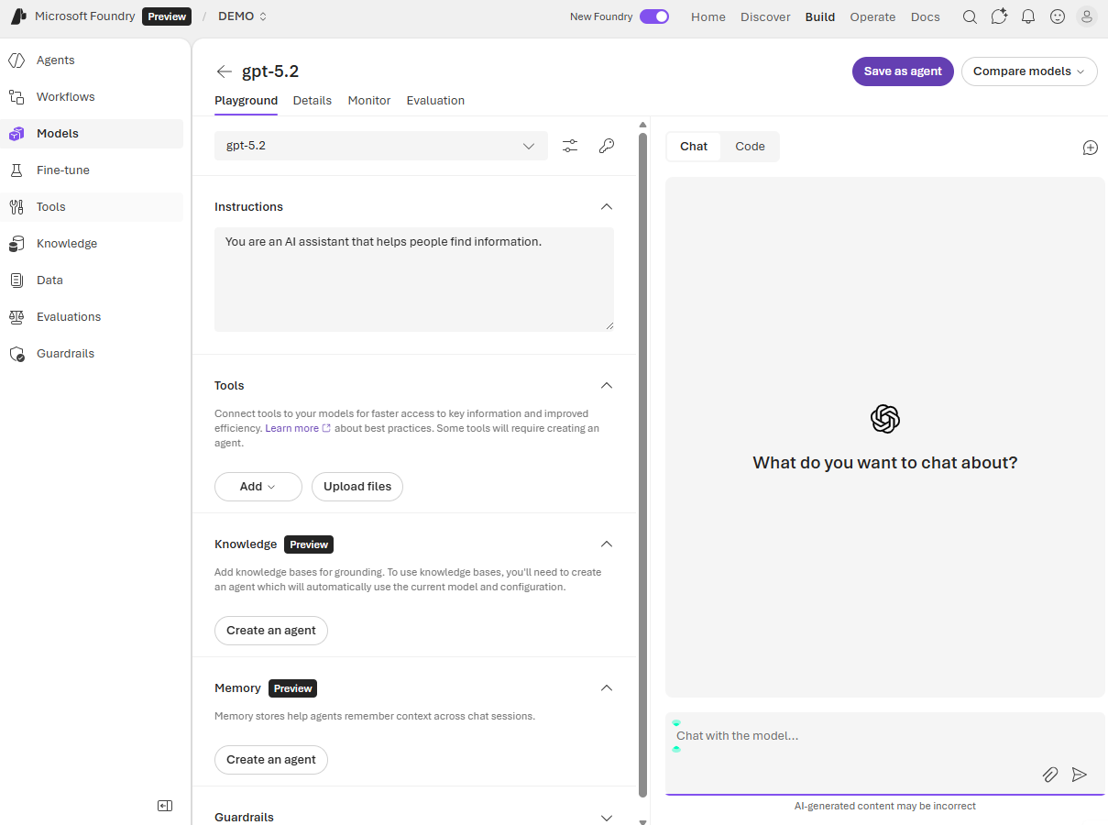Open search with the magnifier icon
The image size is (1108, 825).
(x=970, y=16)
